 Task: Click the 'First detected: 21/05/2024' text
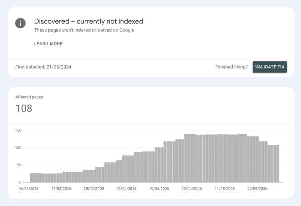pos(43,67)
